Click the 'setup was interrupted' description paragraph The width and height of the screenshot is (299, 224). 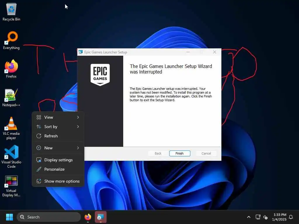(x=171, y=94)
